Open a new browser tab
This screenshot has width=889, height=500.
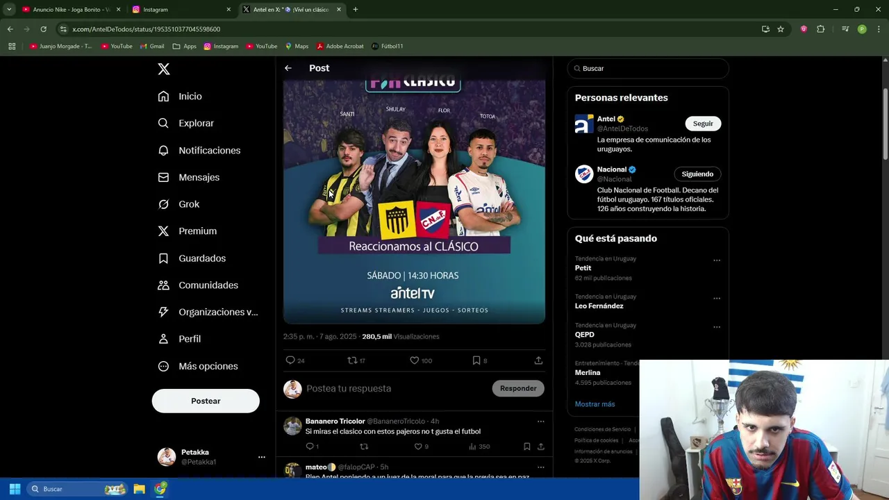356,10
